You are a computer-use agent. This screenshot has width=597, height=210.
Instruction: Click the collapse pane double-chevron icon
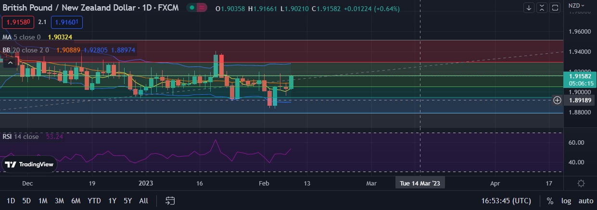click(542, 8)
